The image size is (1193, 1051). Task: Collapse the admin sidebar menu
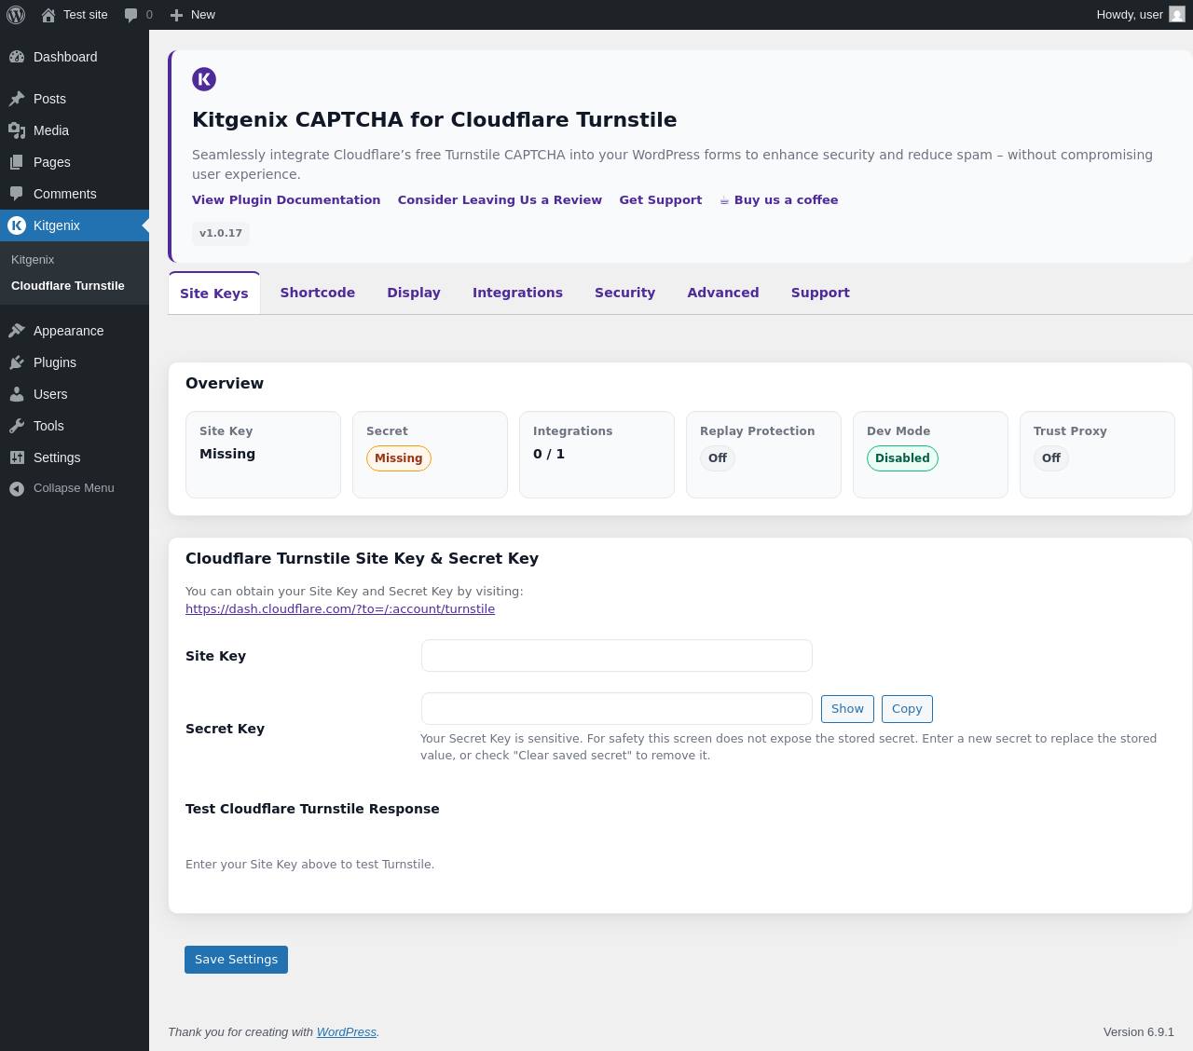[62, 488]
